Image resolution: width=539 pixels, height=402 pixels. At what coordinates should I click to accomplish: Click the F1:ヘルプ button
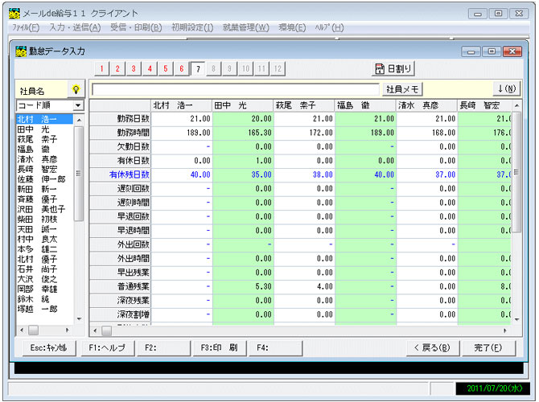pyautogui.click(x=107, y=347)
